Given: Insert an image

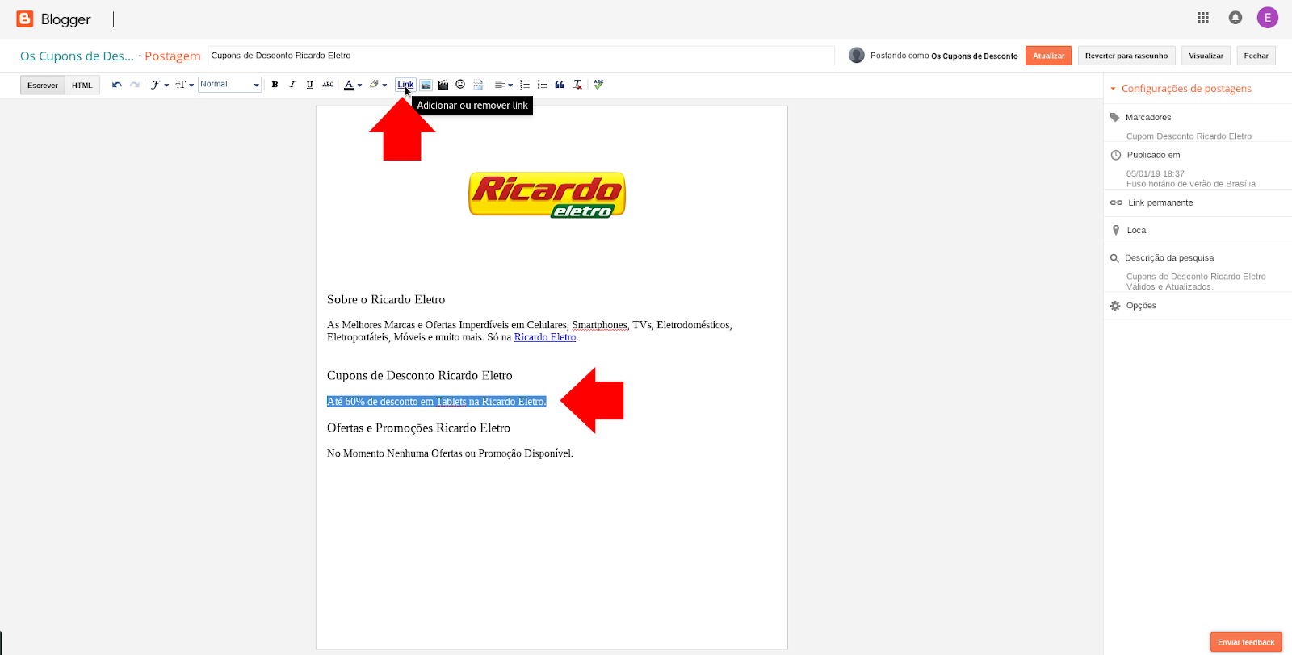Looking at the screenshot, I should (426, 85).
